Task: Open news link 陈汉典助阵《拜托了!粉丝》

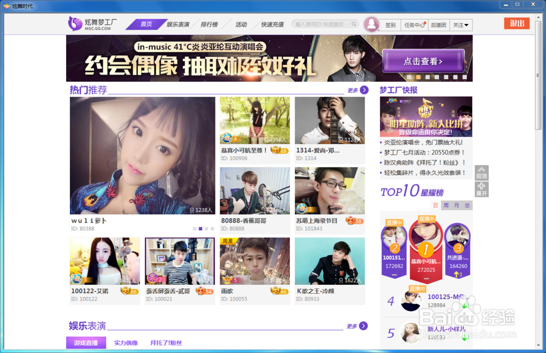Action: (424, 163)
